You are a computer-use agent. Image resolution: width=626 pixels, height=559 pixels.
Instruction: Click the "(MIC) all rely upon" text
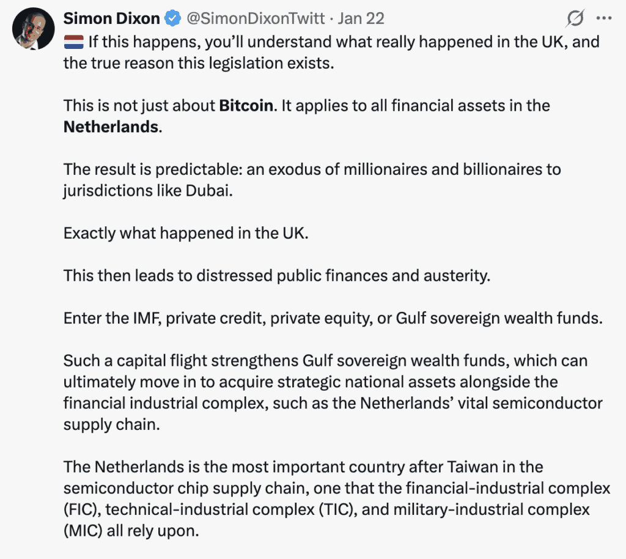coord(131,531)
